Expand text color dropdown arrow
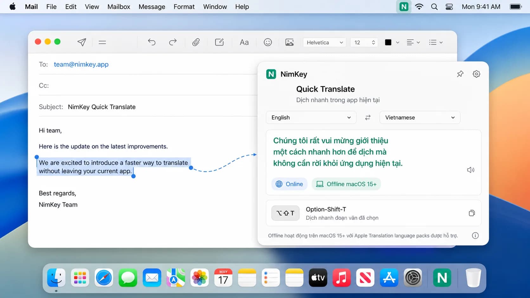Image resolution: width=530 pixels, height=298 pixels. [x=397, y=42]
